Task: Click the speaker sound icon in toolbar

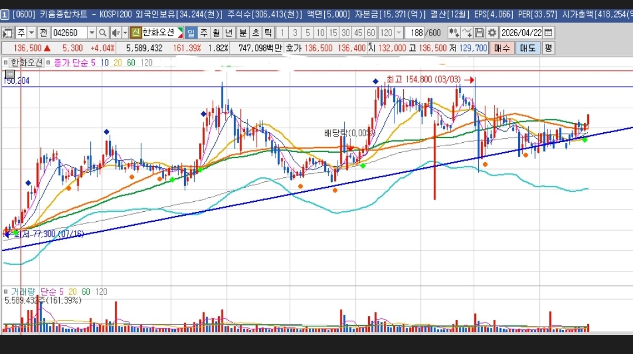Action: [x=115, y=33]
